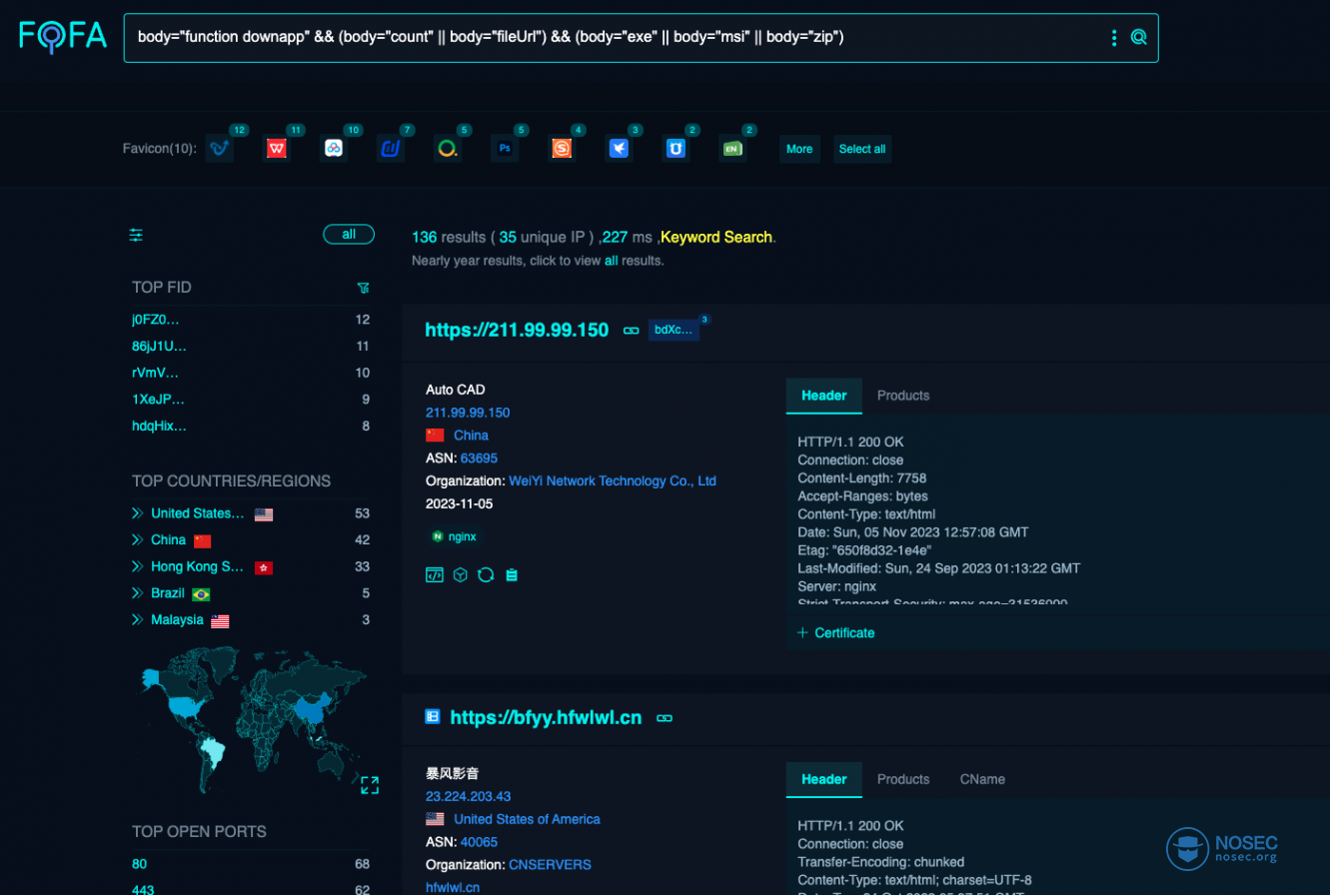Viewport: 1330px width, 895px height.
Task: Click the refresh icon under nginx tag
Action: click(486, 575)
